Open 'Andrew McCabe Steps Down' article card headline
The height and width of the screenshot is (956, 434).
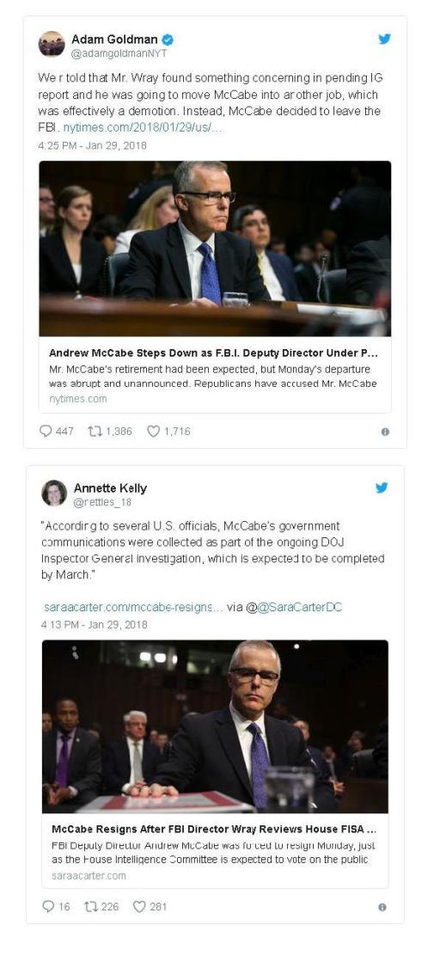(213, 353)
